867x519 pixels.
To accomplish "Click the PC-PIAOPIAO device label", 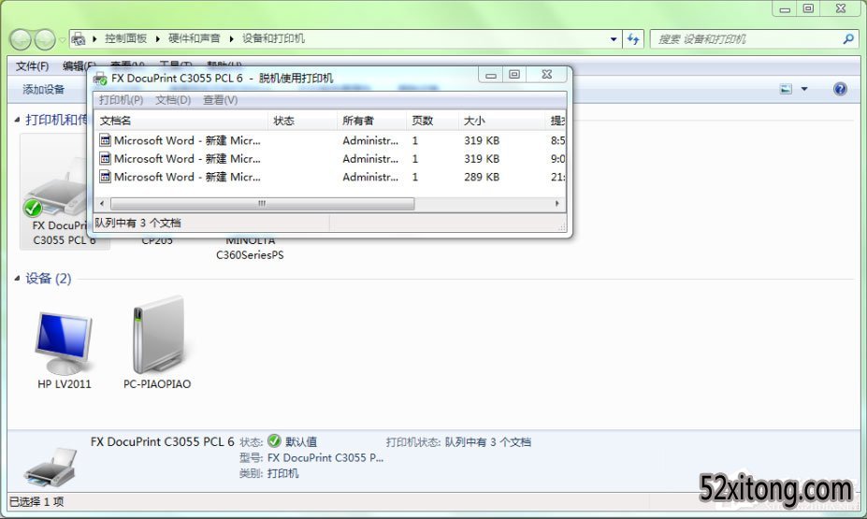I will pos(157,384).
